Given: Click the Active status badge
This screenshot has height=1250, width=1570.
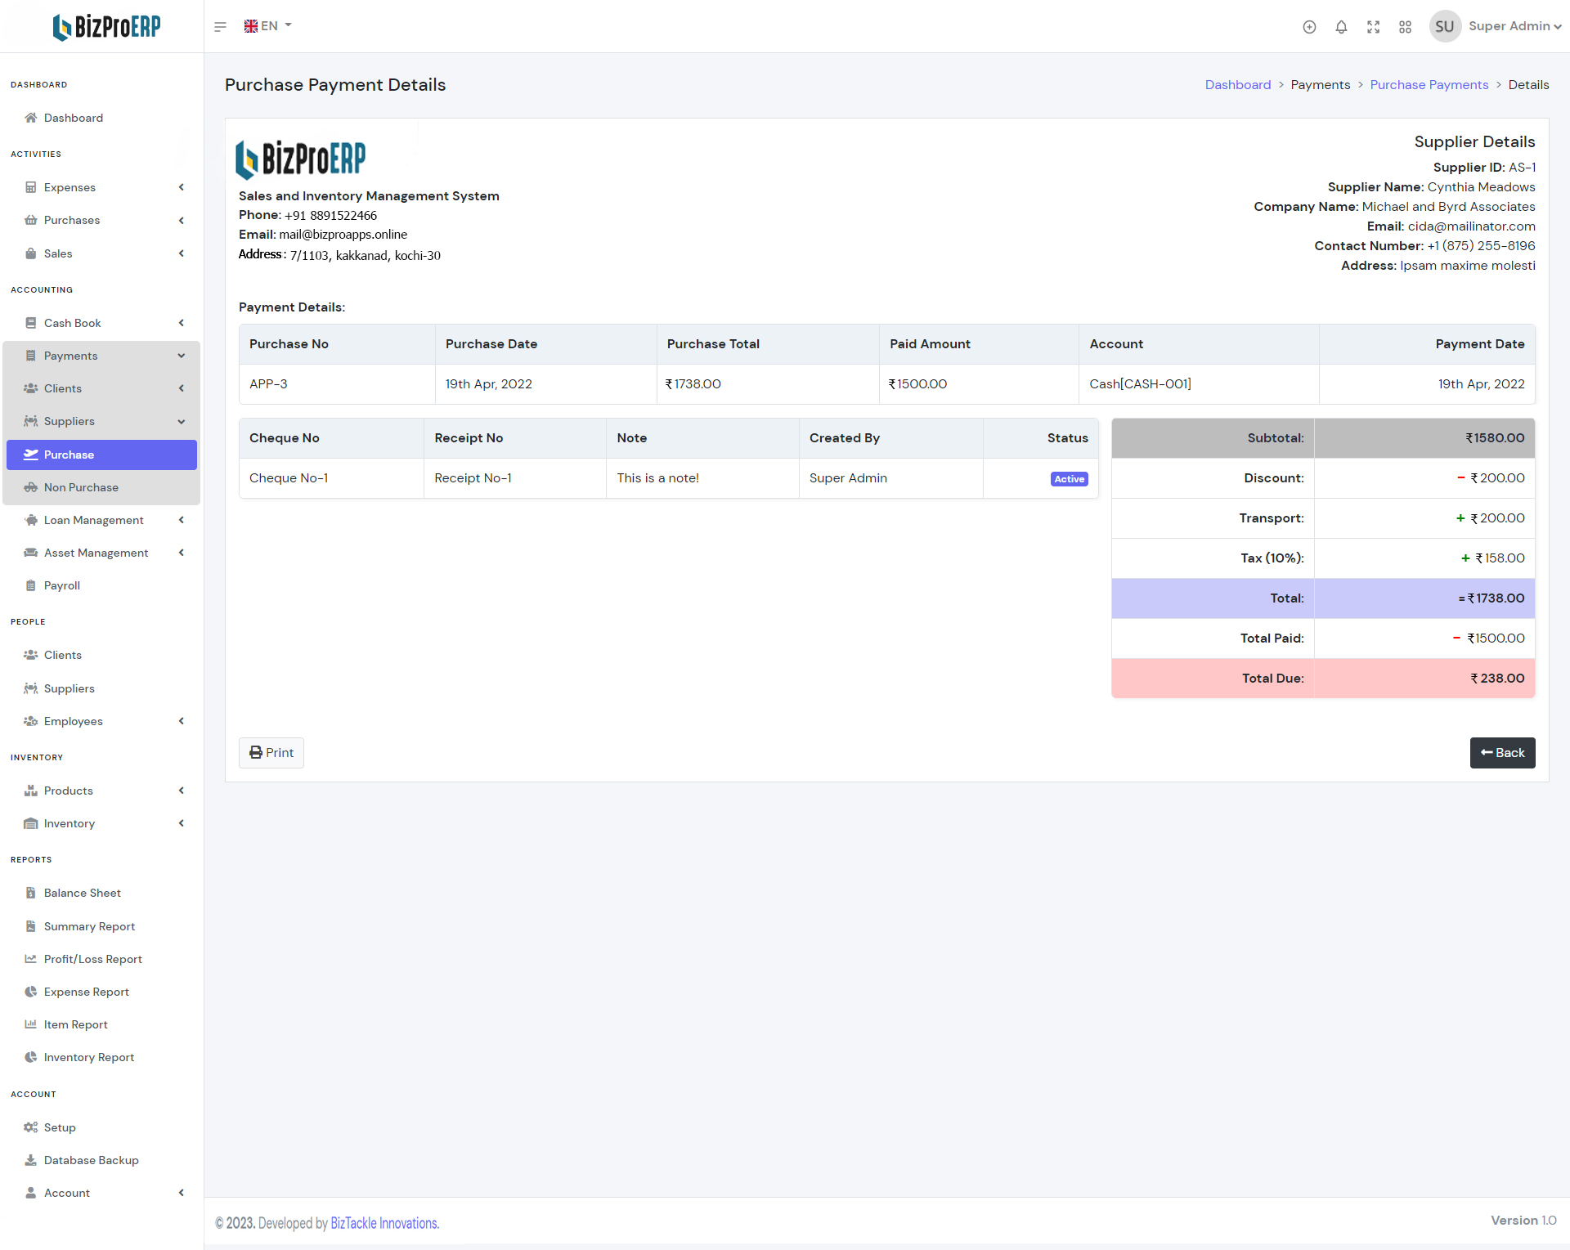Looking at the screenshot, I should pyautogui.click(x=1069, y=479).
